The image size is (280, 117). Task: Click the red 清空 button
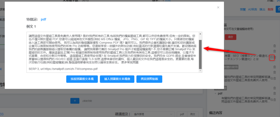(231, 37)
